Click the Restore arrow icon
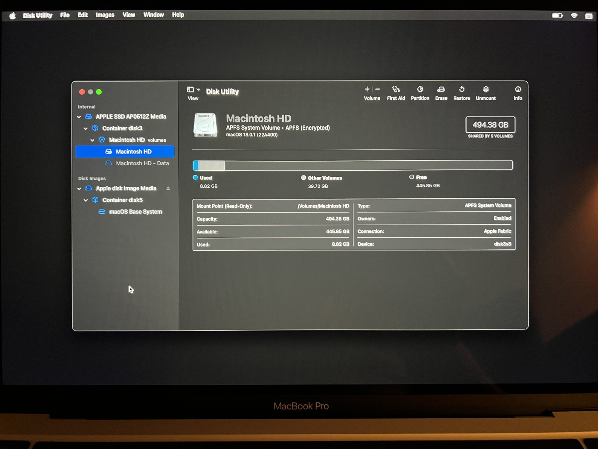Viewport: 598px width, 449px height. [x=462, y=89]
